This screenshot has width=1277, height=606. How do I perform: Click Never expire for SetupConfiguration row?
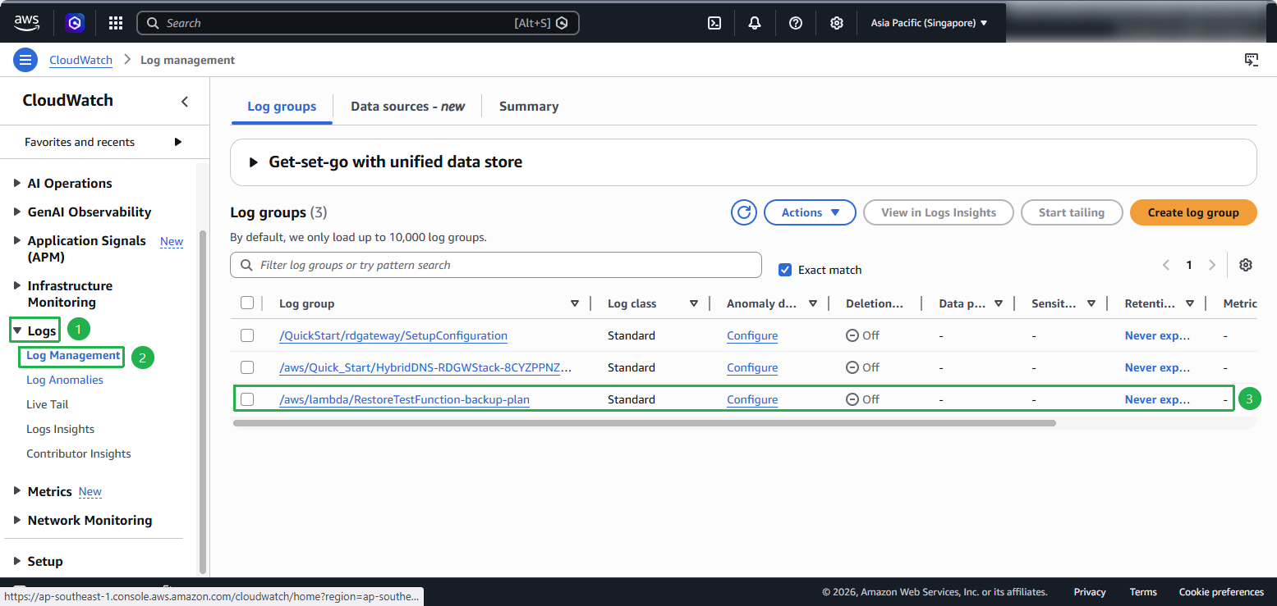[x=1157, y=335]
